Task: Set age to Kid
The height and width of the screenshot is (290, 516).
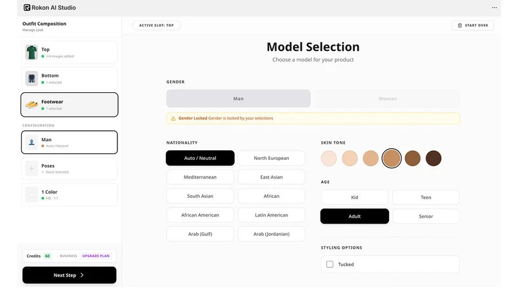Action: pyautogui.click(x=354, y=197)
